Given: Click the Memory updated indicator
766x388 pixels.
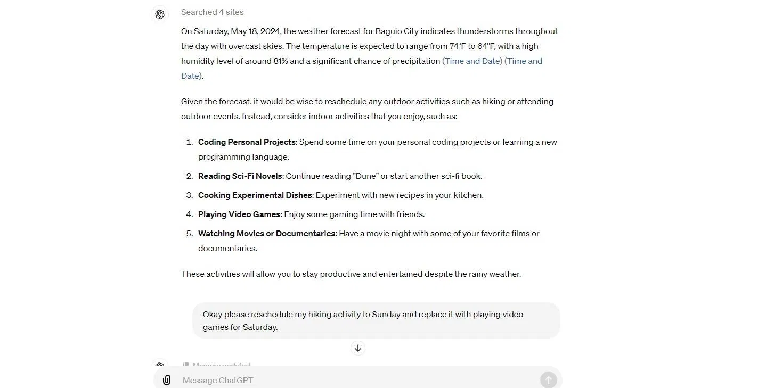Looking at the screenshot, I should pyautogui.click(x=221, y=365).
